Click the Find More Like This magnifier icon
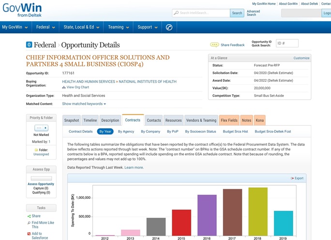The width and height of the screenshot is (331, 240). 29,223
